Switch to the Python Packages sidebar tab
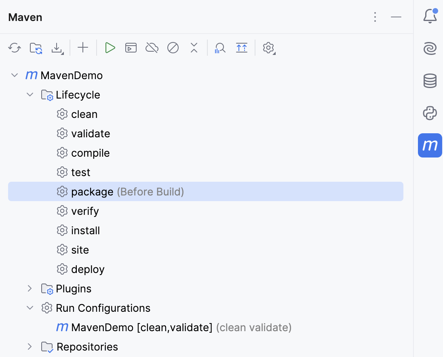The image size is (443, 357). [430, 113]
